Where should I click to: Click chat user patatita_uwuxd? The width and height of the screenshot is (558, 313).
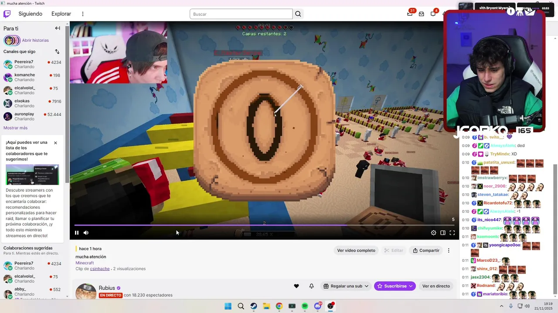point(499,163)
